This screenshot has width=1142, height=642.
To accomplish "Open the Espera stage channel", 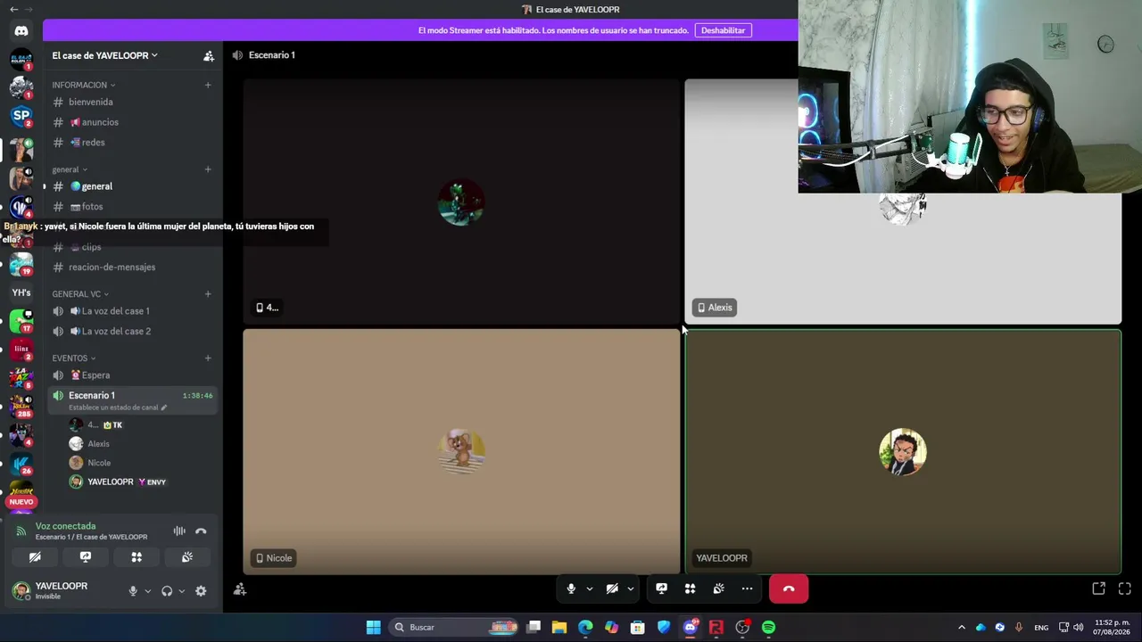I will (132, 375).
